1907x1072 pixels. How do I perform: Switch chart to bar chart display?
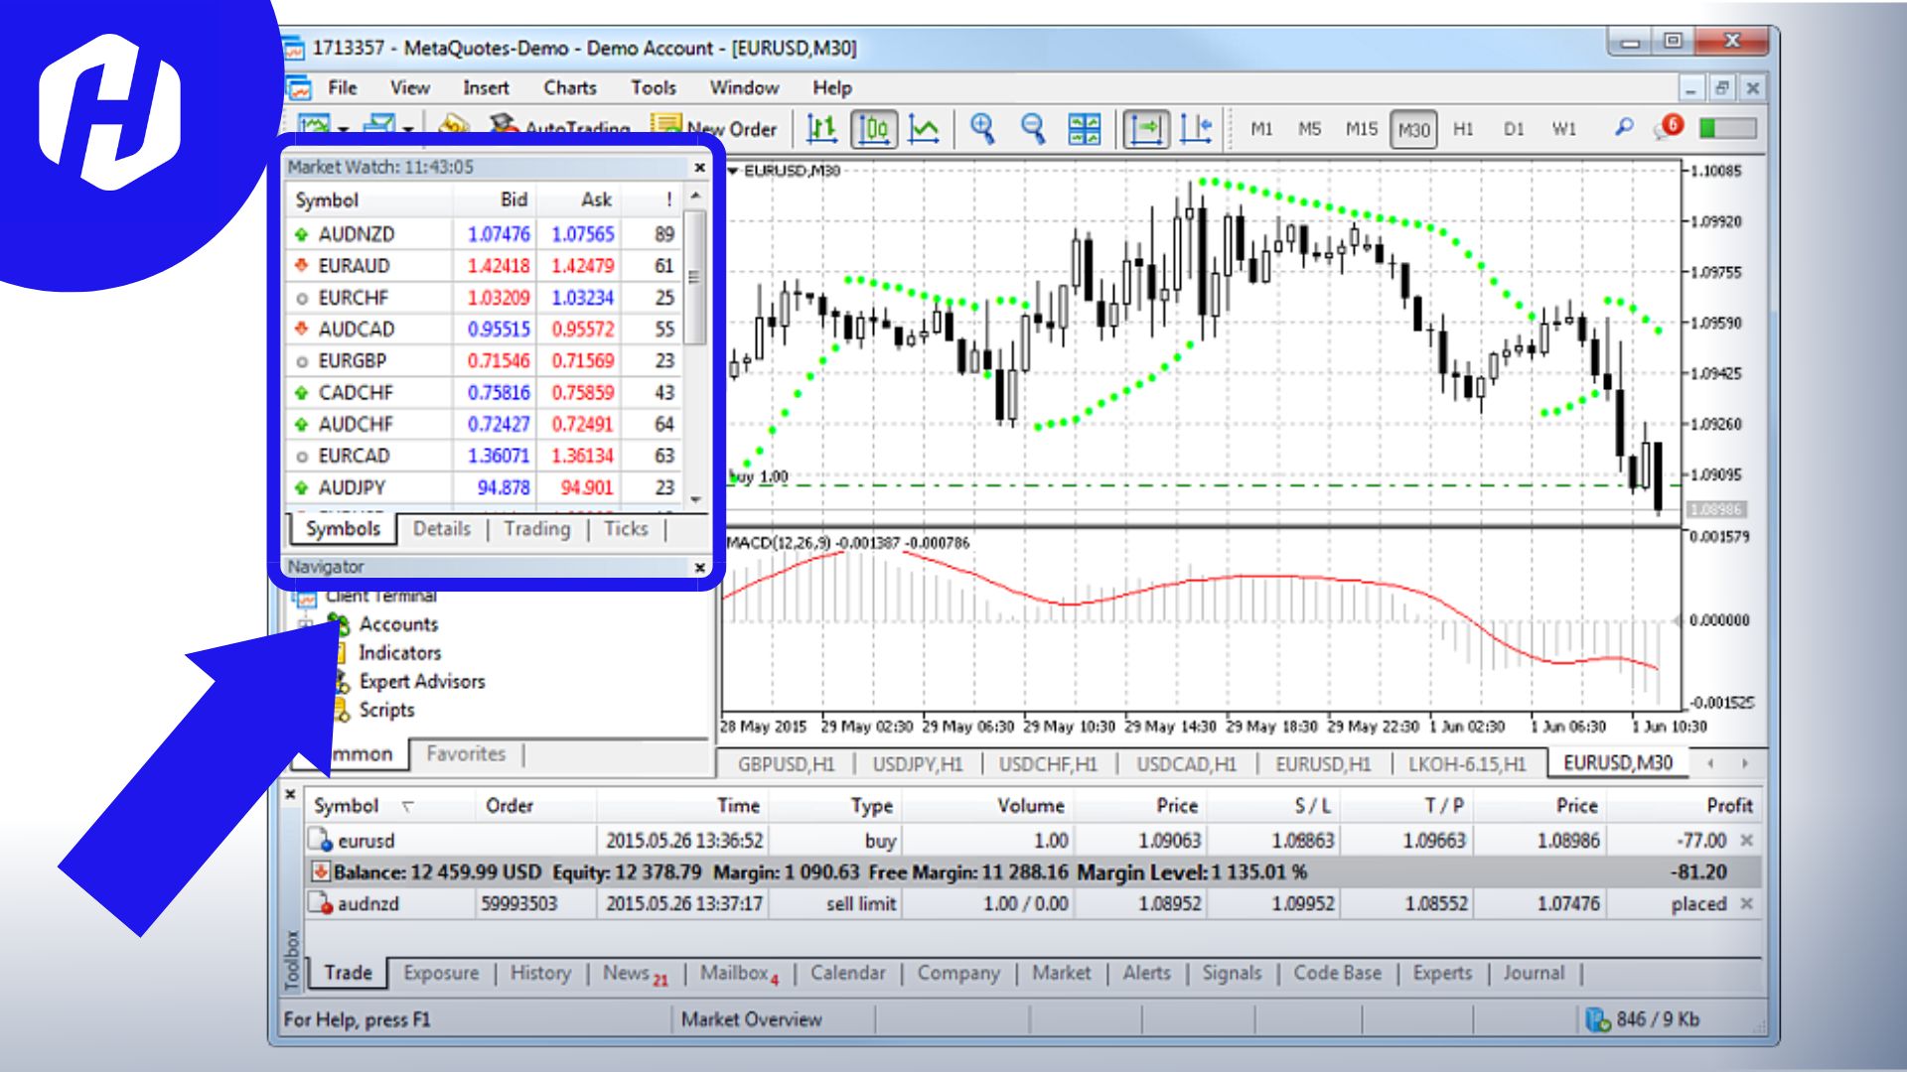(x=821, y=129)
